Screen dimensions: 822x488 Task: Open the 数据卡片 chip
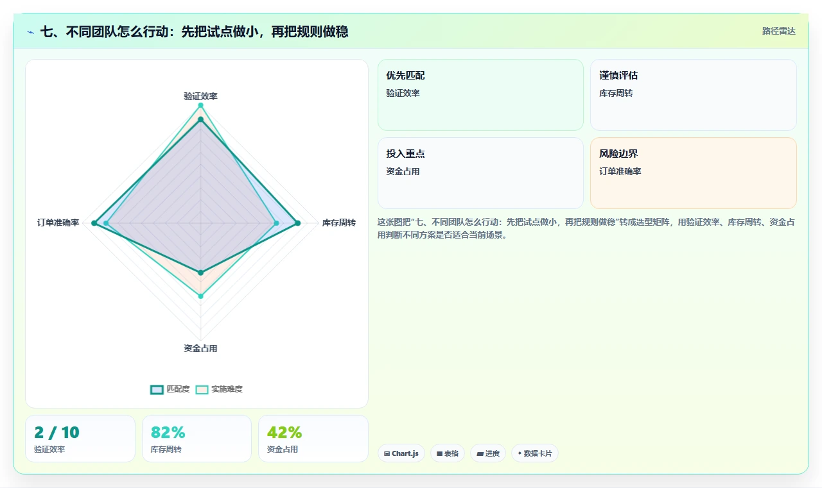pyautogui.click(x=535, y=453)
